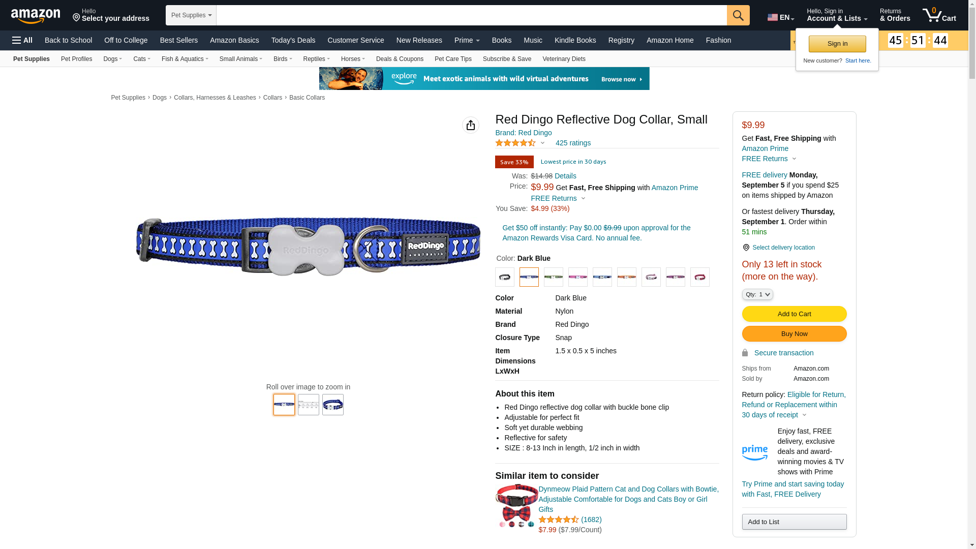
Task: Click the orange search magnifier button
Action: 738,15
